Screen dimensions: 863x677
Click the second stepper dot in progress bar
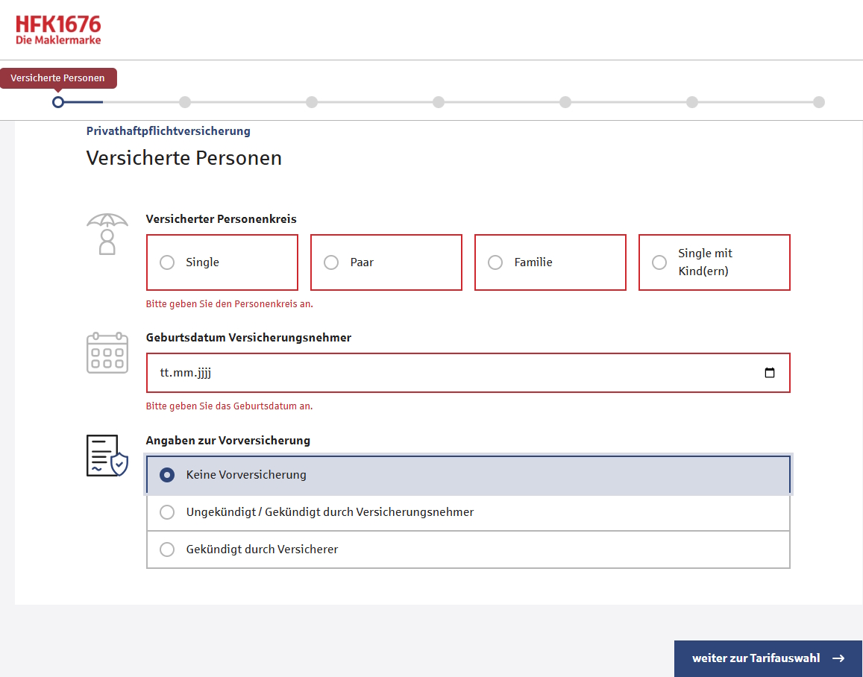coord(186,102)
